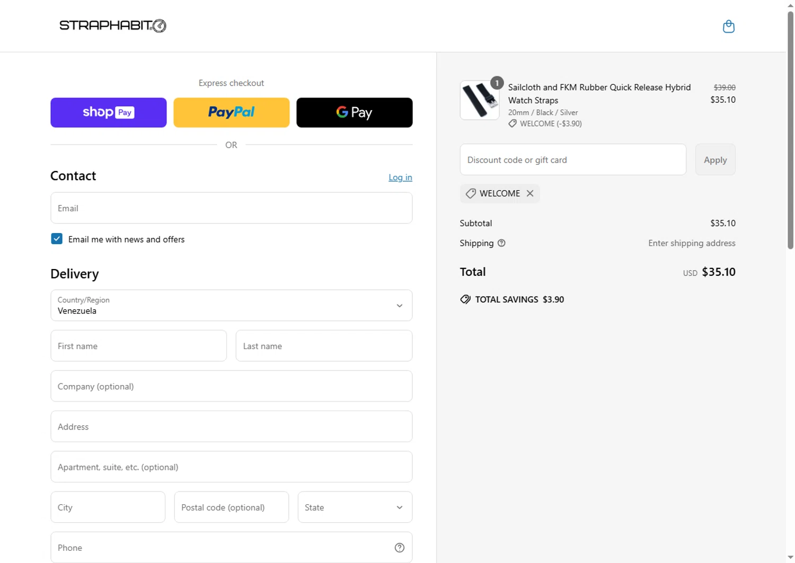Viewport: 795px width, 563px height.
Task: Click the struck-through $39.00 price
Action: [x=725, y=87]
